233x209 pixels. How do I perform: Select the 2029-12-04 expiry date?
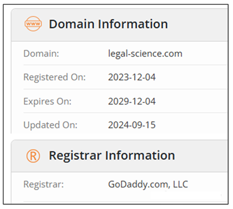click(x=132, y=101)
